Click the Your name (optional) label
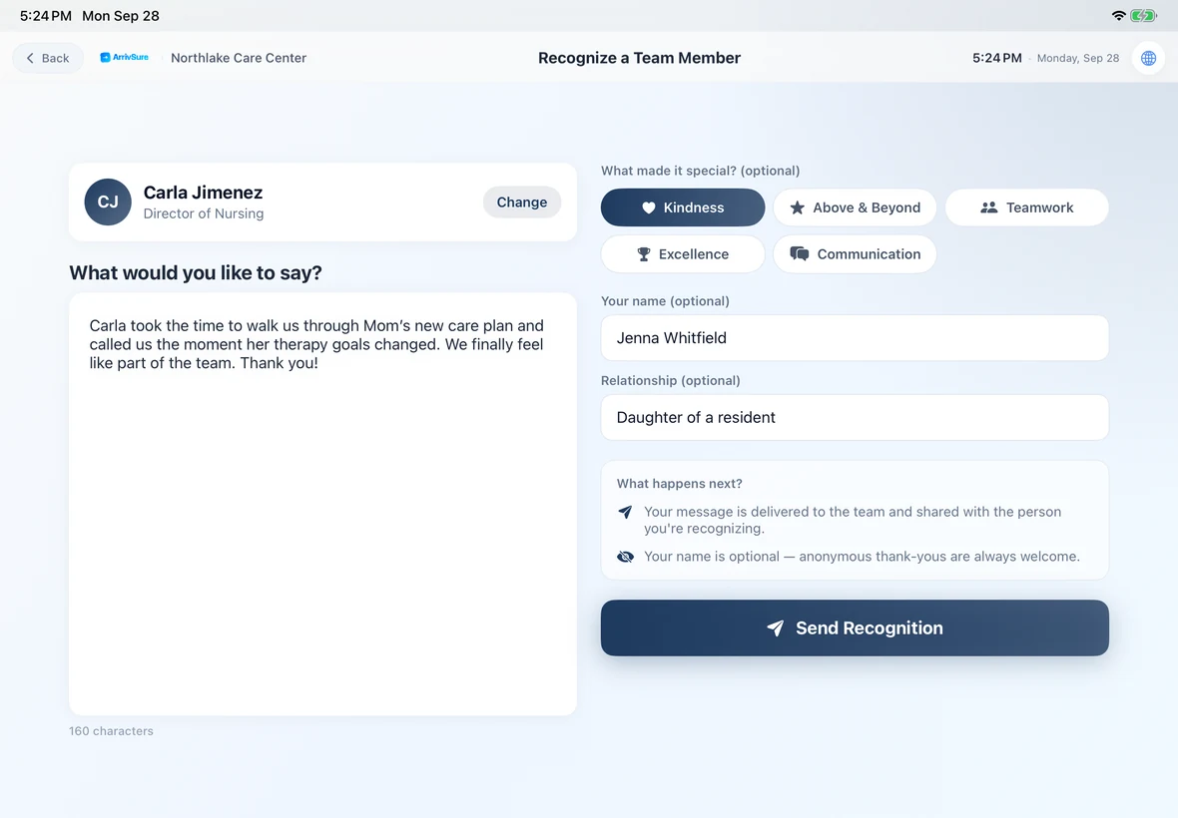Viewport: 1178px width, 818px height. [x=665, y=301]
